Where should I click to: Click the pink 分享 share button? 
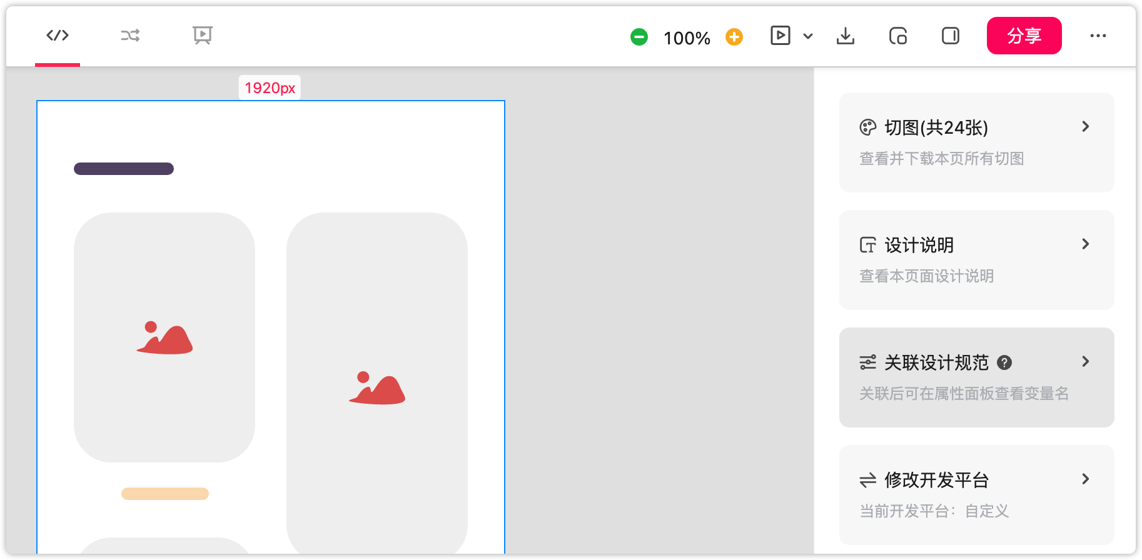(1024, 36)
